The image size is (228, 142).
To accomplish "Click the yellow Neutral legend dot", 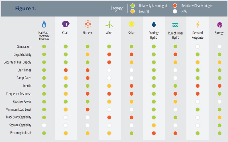I will click(133, 12).
